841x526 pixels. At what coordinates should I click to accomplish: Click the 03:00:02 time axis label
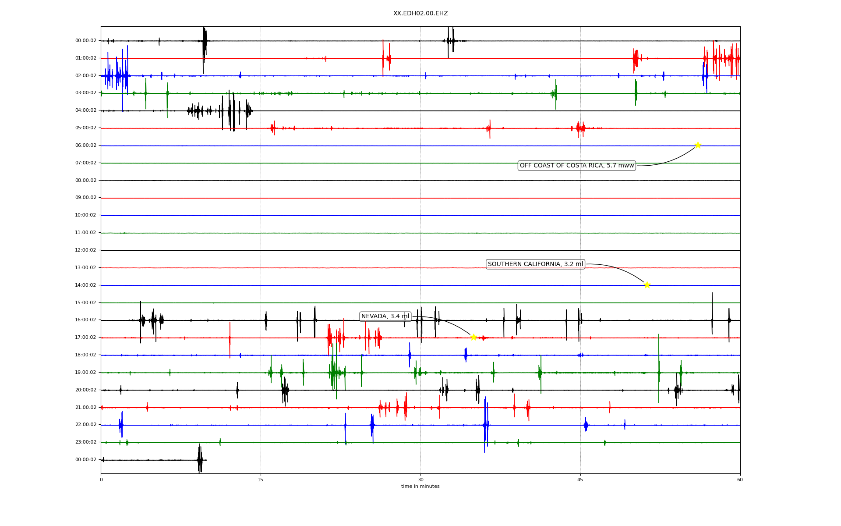86,93
